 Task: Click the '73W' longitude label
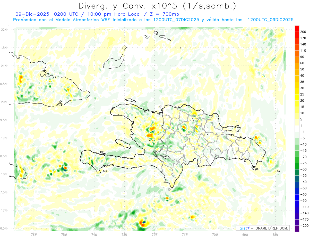coord(124,234)
